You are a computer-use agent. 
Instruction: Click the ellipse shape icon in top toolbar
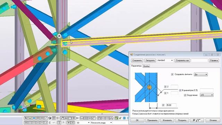[x=90, y=118]
